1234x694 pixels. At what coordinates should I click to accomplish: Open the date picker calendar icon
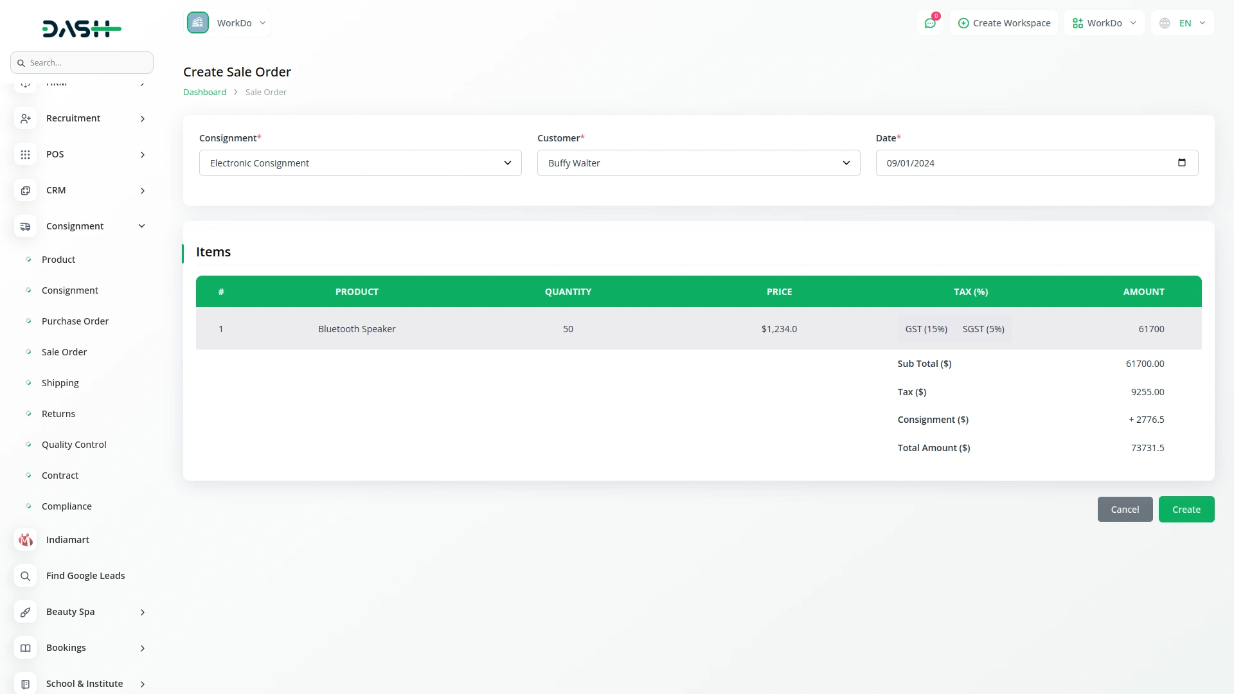point(1183,163)
